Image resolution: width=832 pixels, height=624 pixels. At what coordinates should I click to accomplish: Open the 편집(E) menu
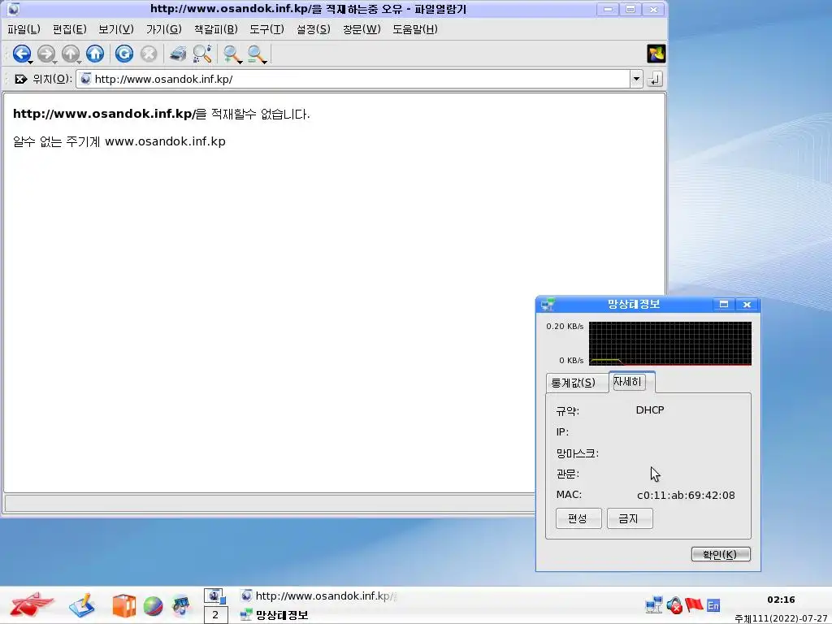(x=70, y=29)
